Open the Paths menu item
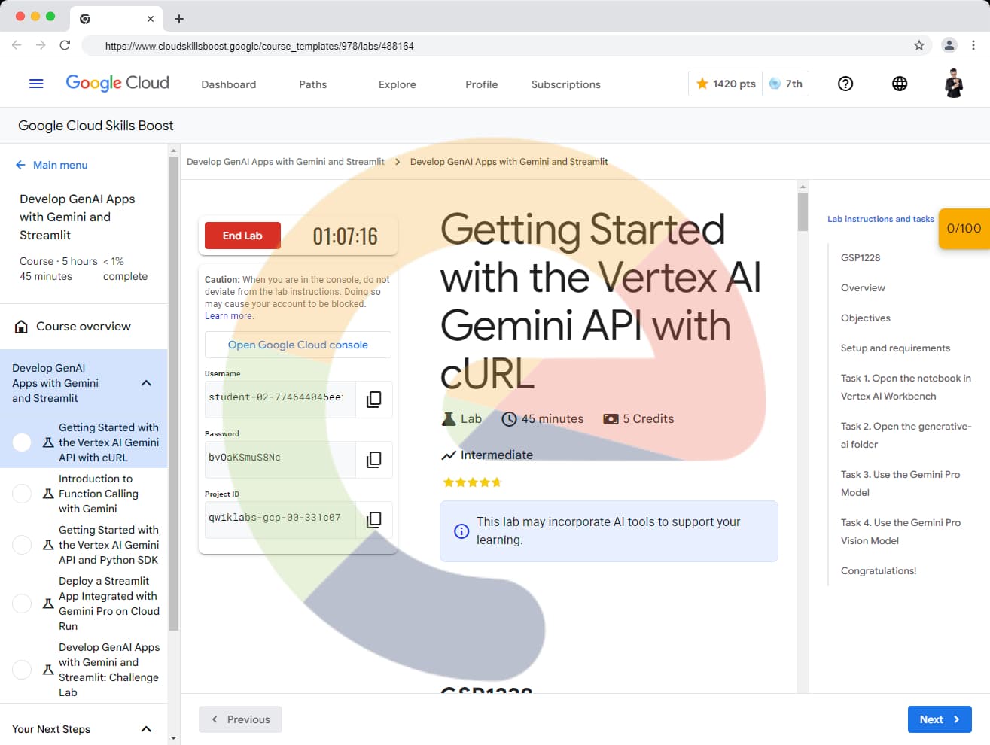The image size is (990, 745). [x=312, y=84]
